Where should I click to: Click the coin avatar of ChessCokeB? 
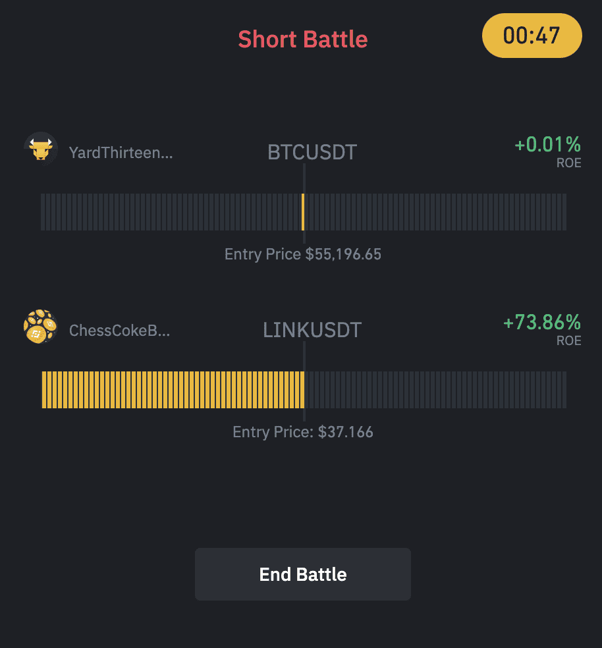(x=41, y=327)
